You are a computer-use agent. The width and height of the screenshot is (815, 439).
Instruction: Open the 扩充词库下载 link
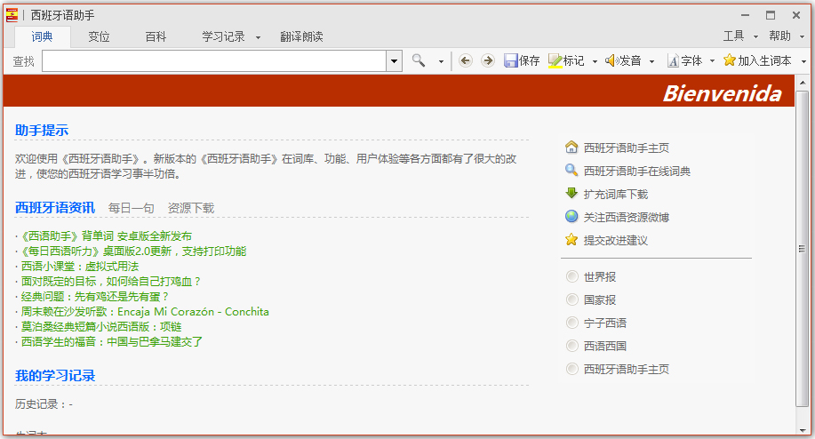click(x=615, y=194)
